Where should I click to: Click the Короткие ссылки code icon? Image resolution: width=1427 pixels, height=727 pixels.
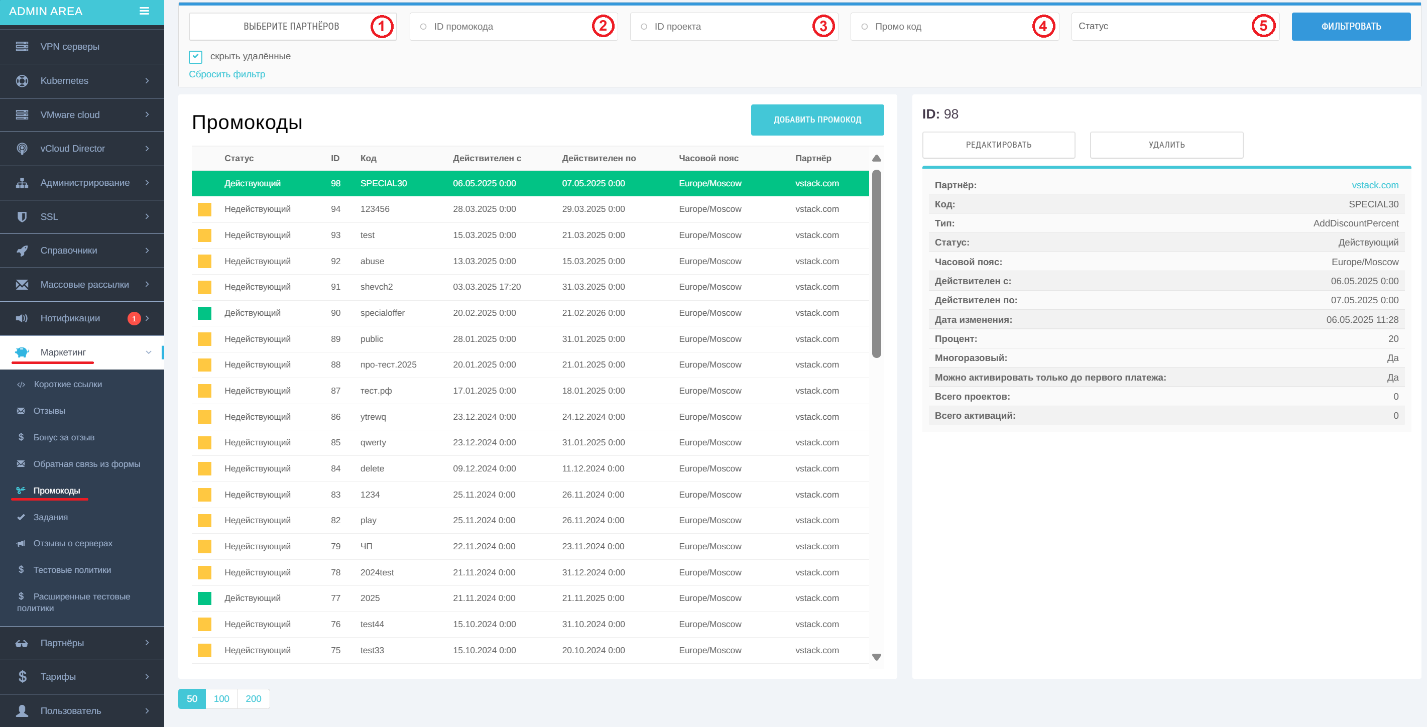pyautogui.click(x=21, y=385)
